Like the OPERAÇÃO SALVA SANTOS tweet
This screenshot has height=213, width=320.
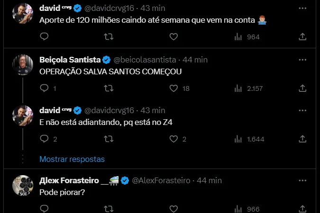coord(174,88)
